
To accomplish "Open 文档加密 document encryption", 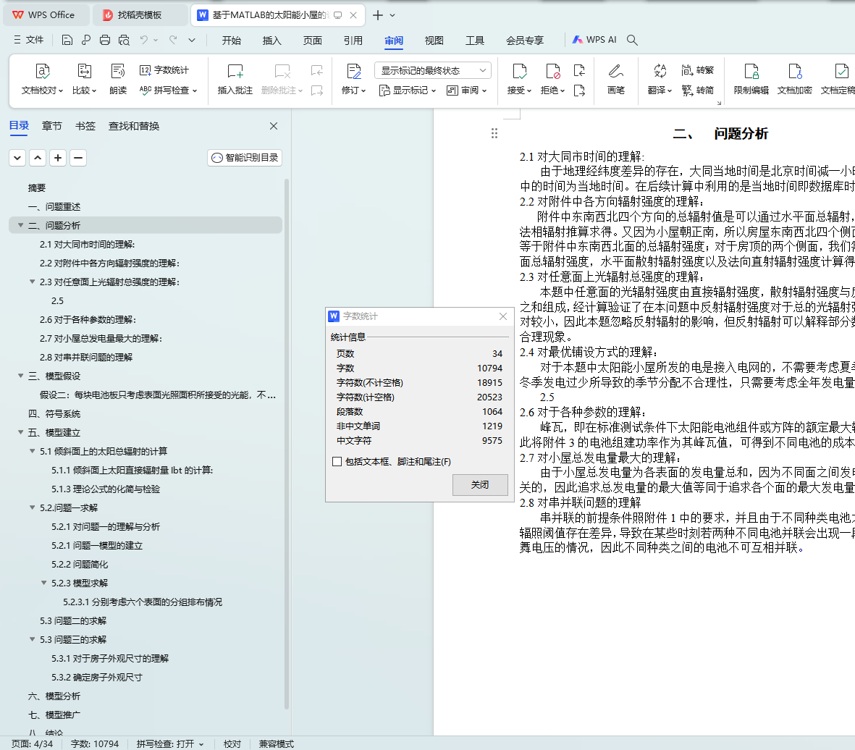I will (x=794, y=79).
